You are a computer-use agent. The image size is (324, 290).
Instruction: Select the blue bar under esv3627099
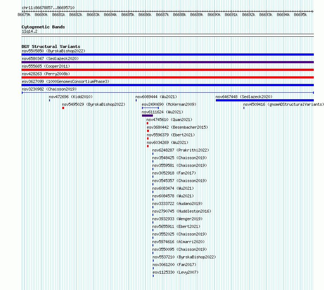coord(167,85)
